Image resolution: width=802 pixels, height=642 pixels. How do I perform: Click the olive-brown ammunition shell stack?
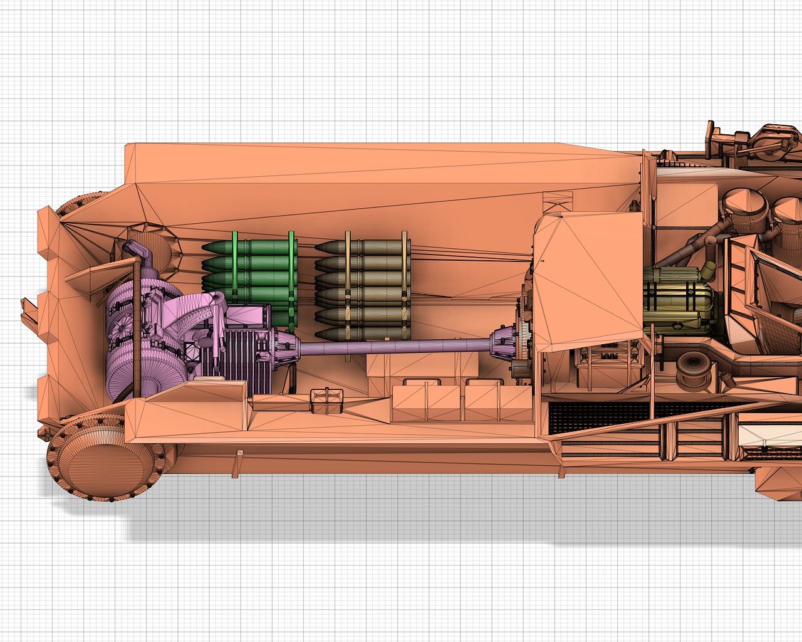coord(363,282)
